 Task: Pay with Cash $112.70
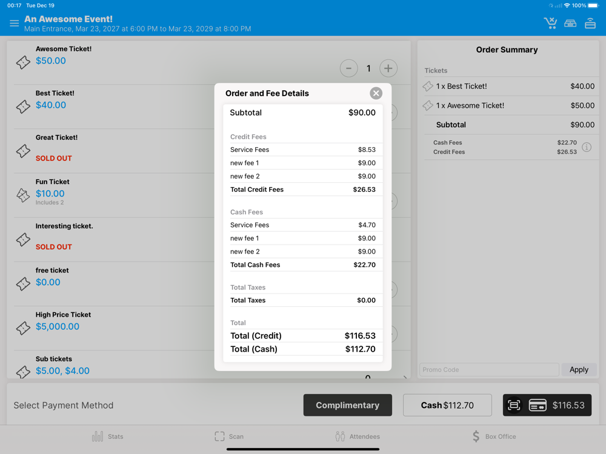click(x=447, y=405)
